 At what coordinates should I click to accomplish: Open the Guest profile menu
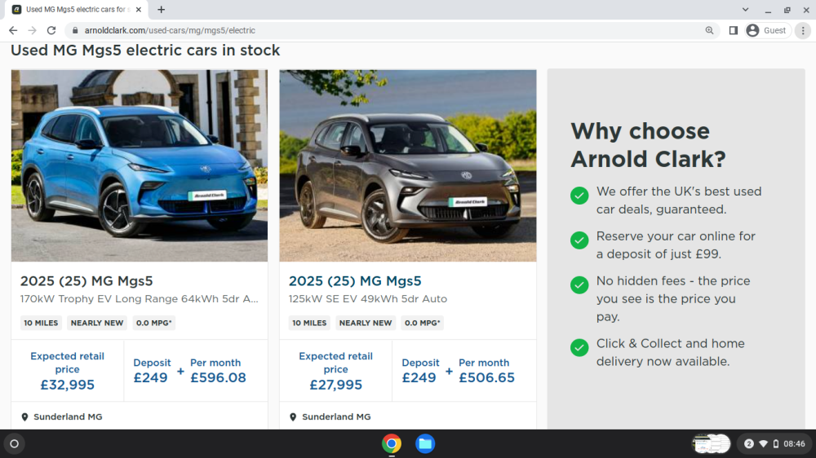tap(767, 31)
